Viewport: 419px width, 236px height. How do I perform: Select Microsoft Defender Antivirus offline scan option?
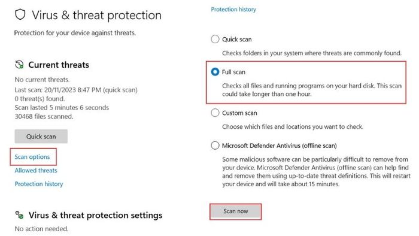pos(215,146)
